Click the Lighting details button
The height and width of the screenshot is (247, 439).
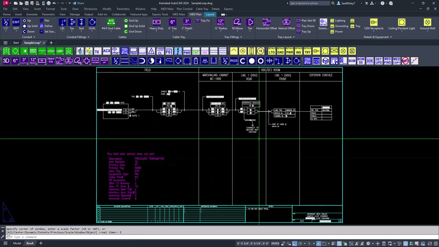338,21
